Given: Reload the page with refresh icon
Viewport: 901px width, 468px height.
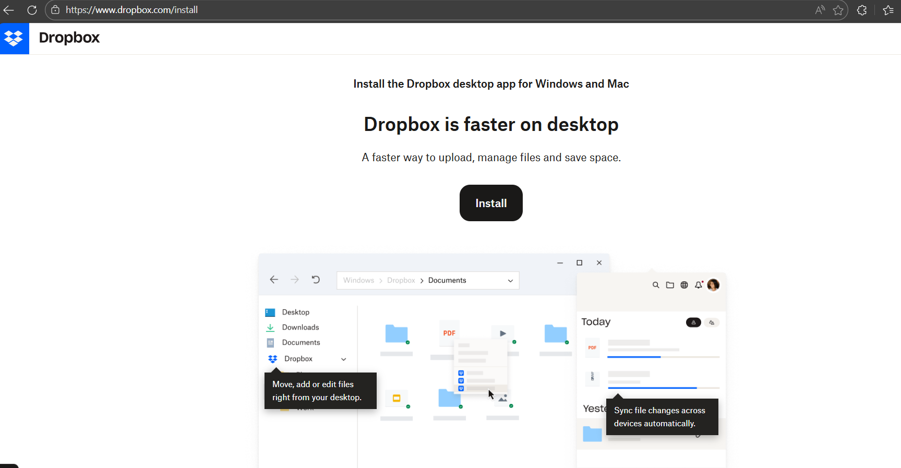Looking at the screenshot, I should click(32, 10).
